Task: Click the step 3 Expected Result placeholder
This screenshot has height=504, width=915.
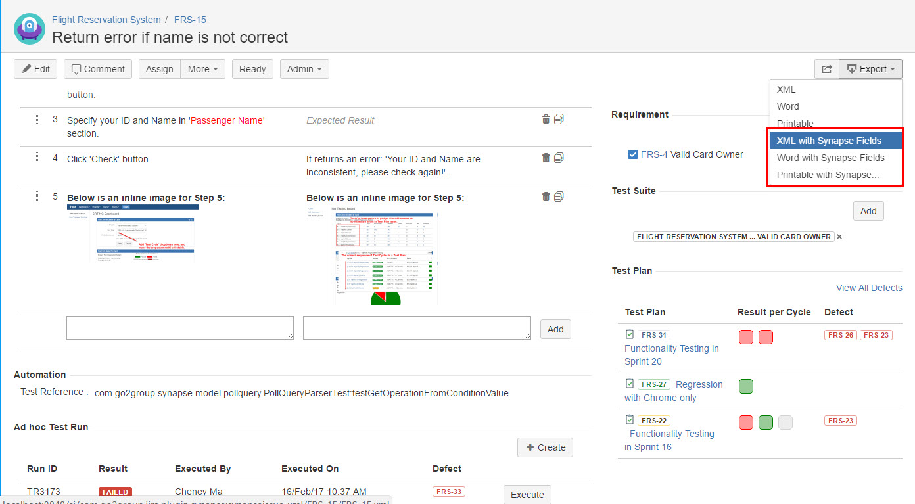Action: coord(340,120)
